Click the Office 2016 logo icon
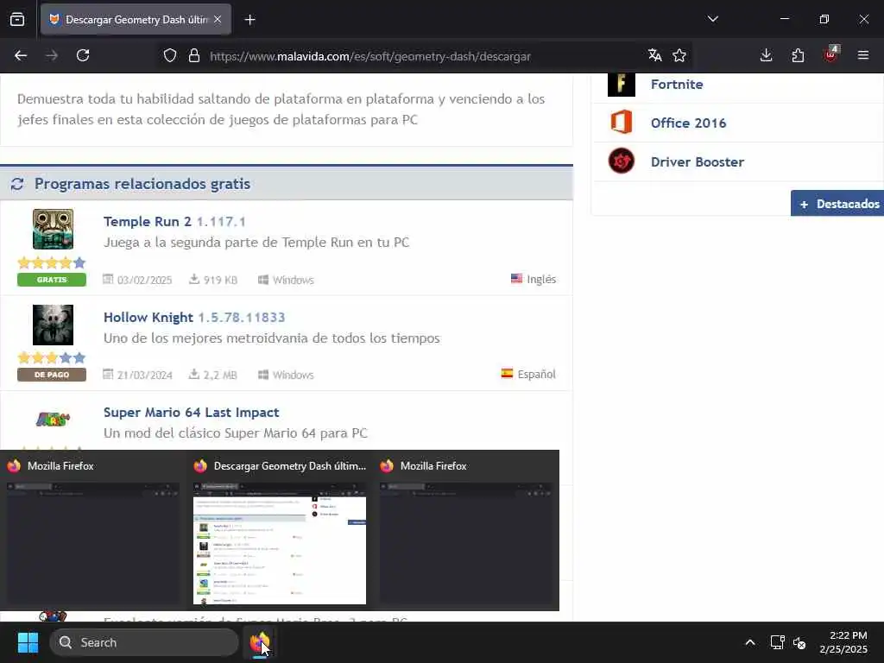Screen dimensions: 884x663 point(622,123)
